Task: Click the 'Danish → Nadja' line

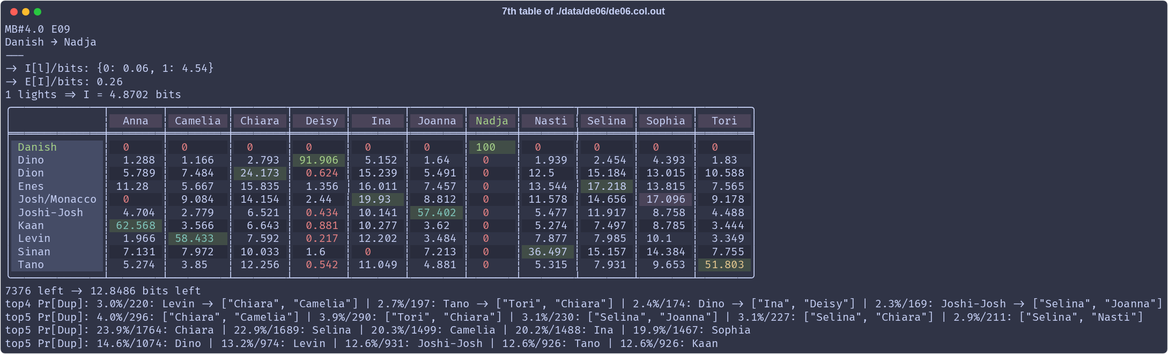Action: pyautogui.click(x=50, y=42)
